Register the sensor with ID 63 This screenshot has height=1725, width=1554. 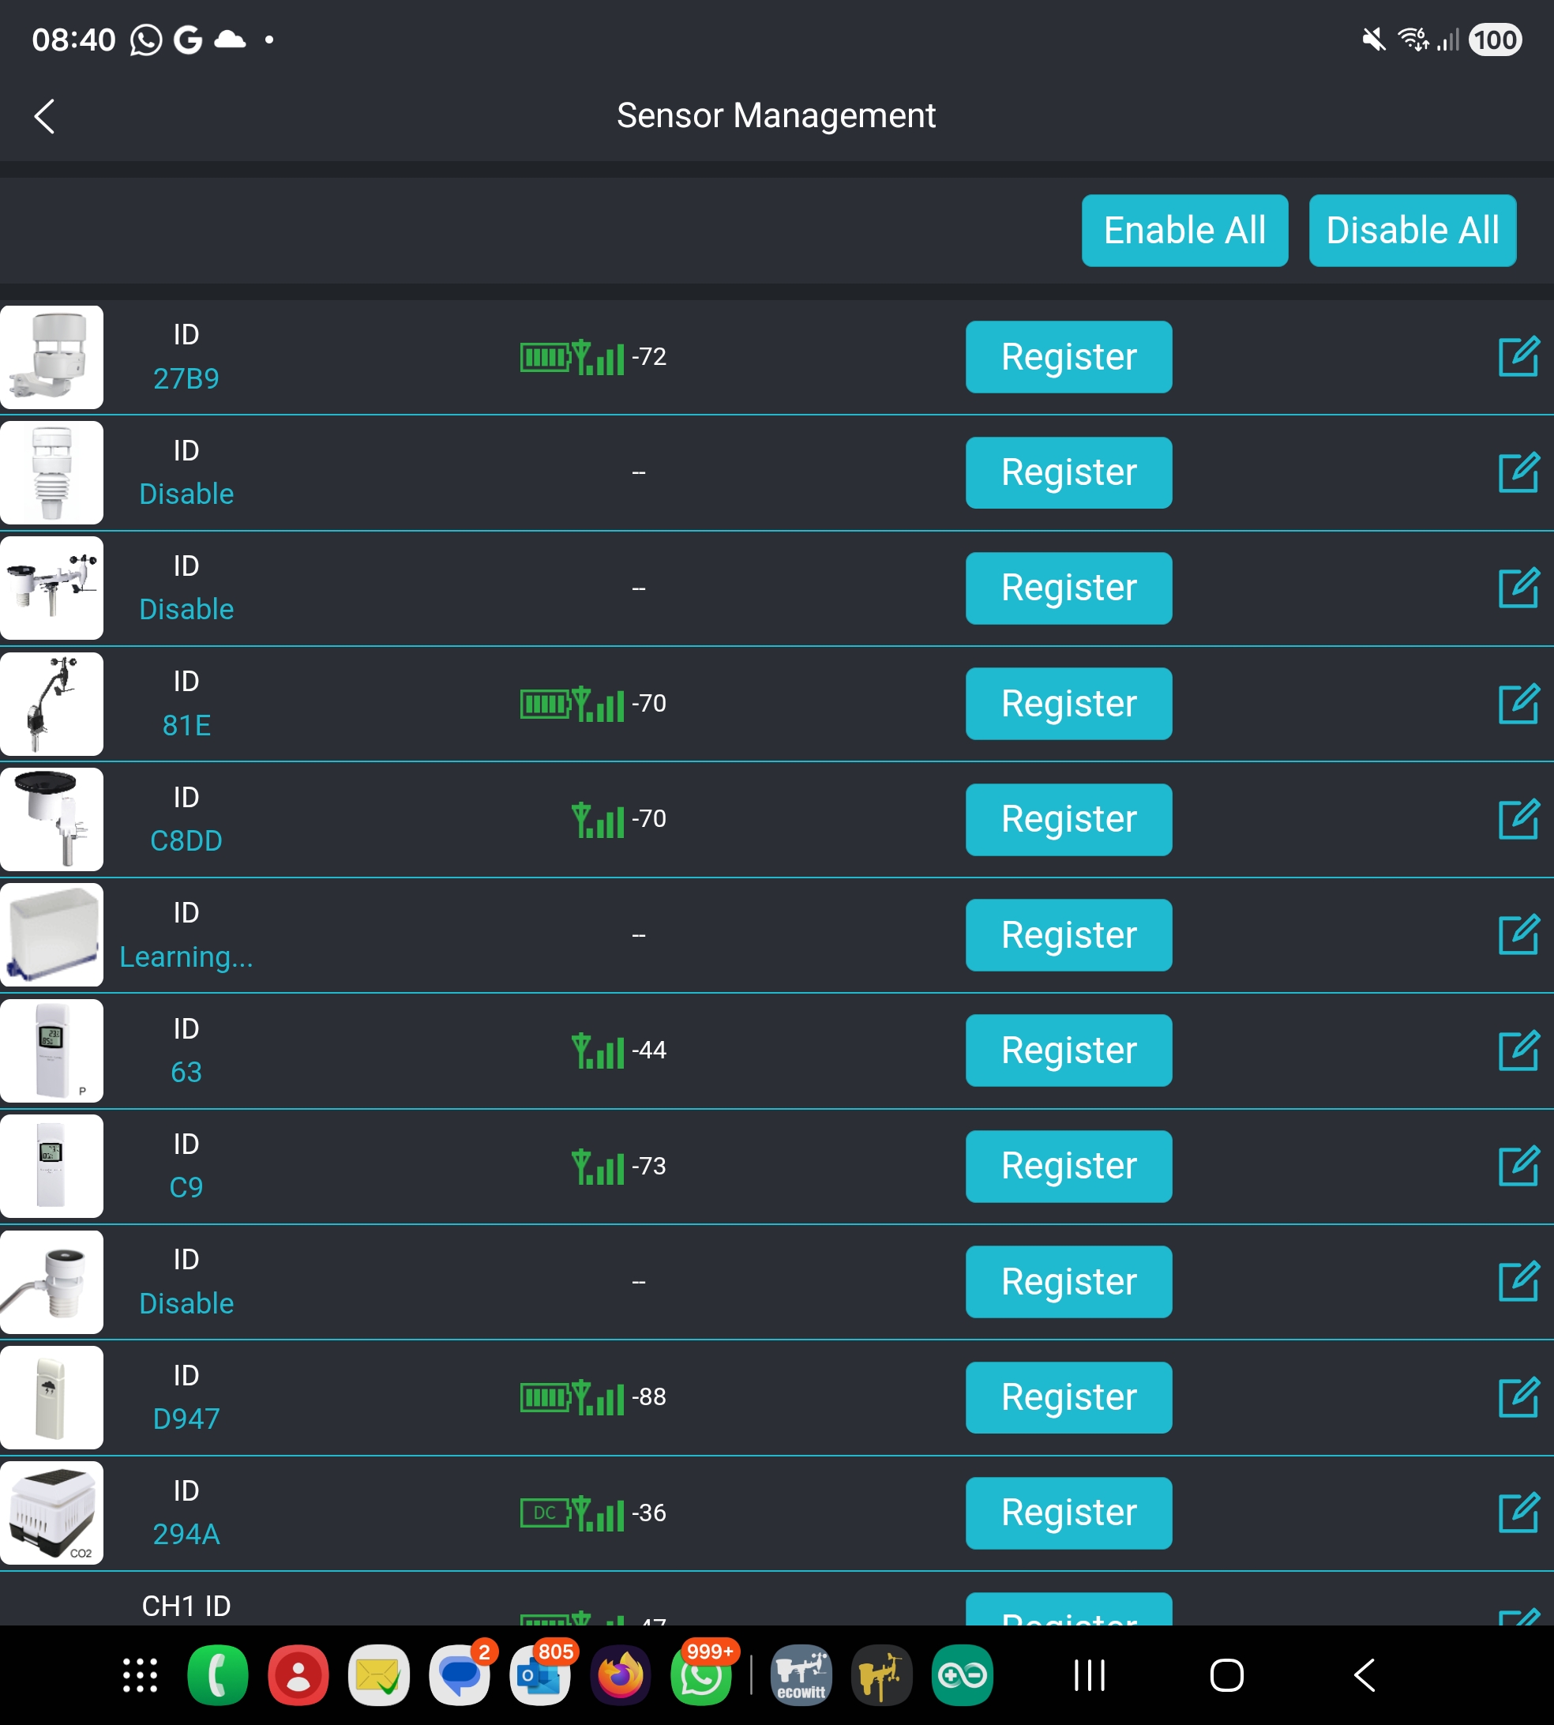coord(1068,1050)
